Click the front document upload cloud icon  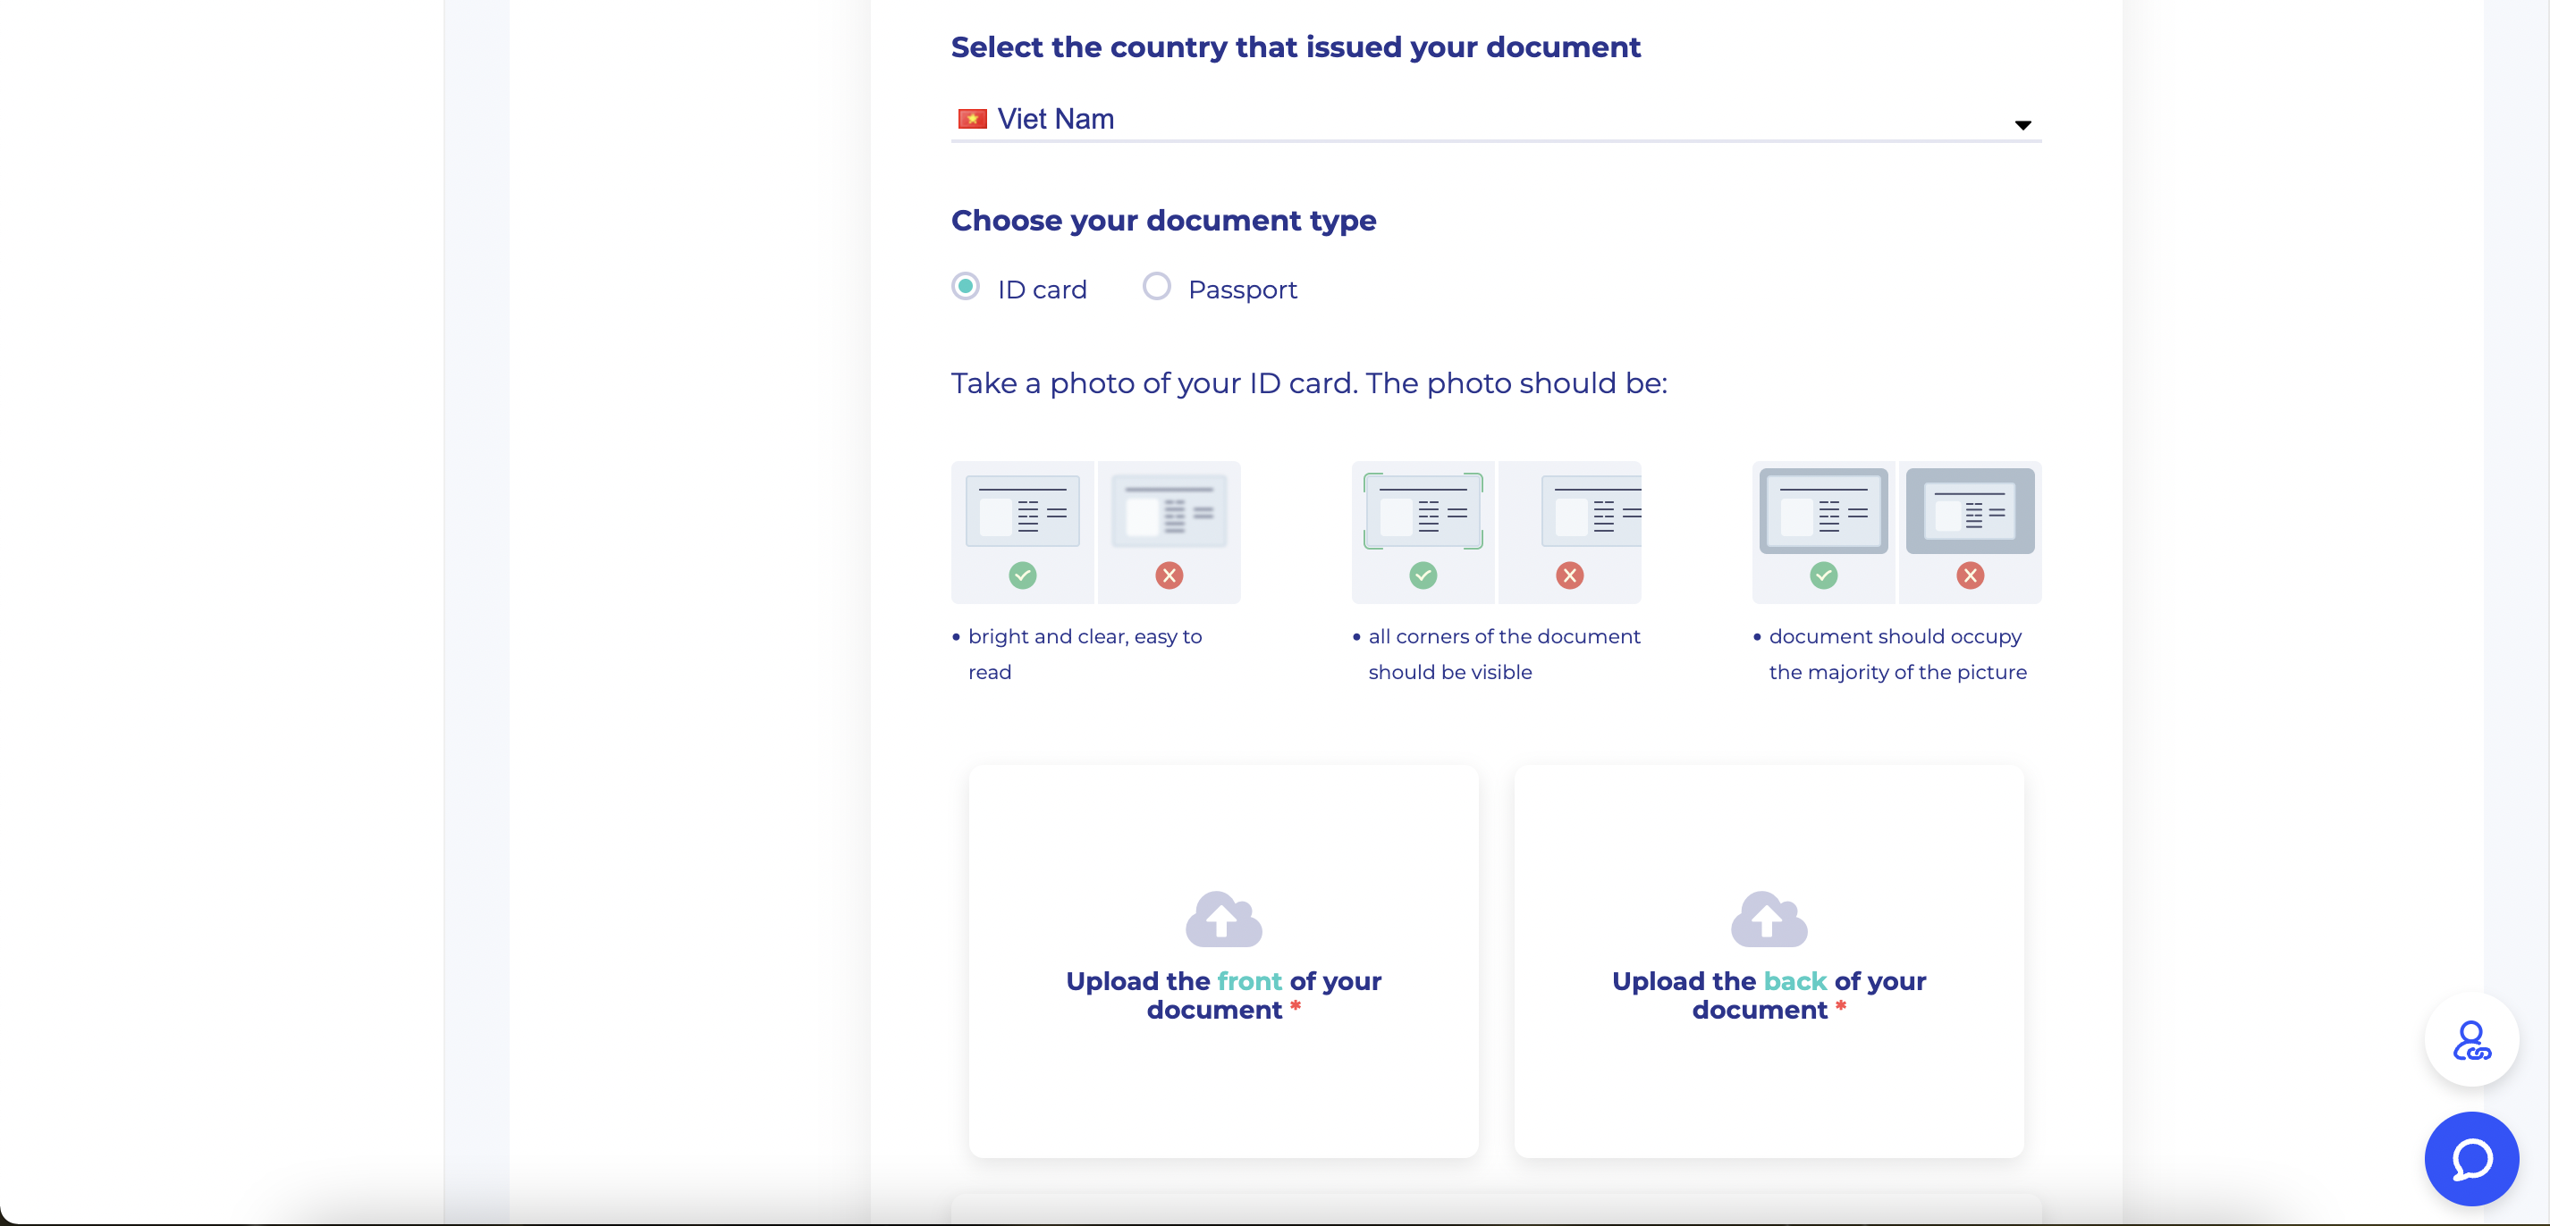(x=1223, y=919)
